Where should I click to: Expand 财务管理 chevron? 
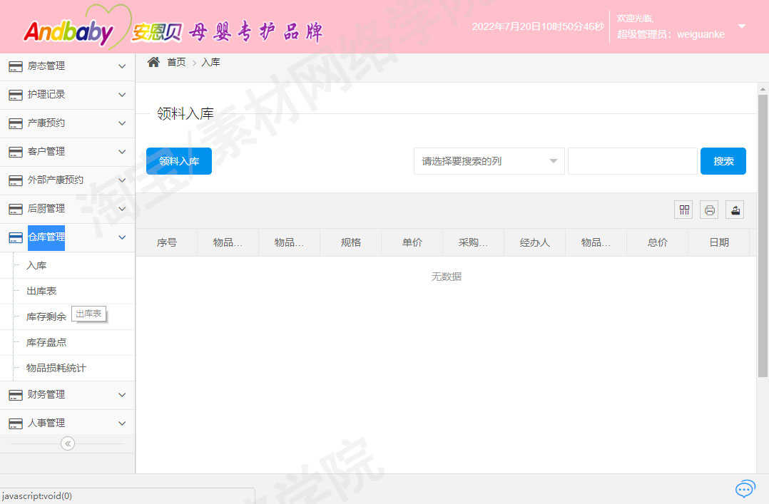click(122, 395)
